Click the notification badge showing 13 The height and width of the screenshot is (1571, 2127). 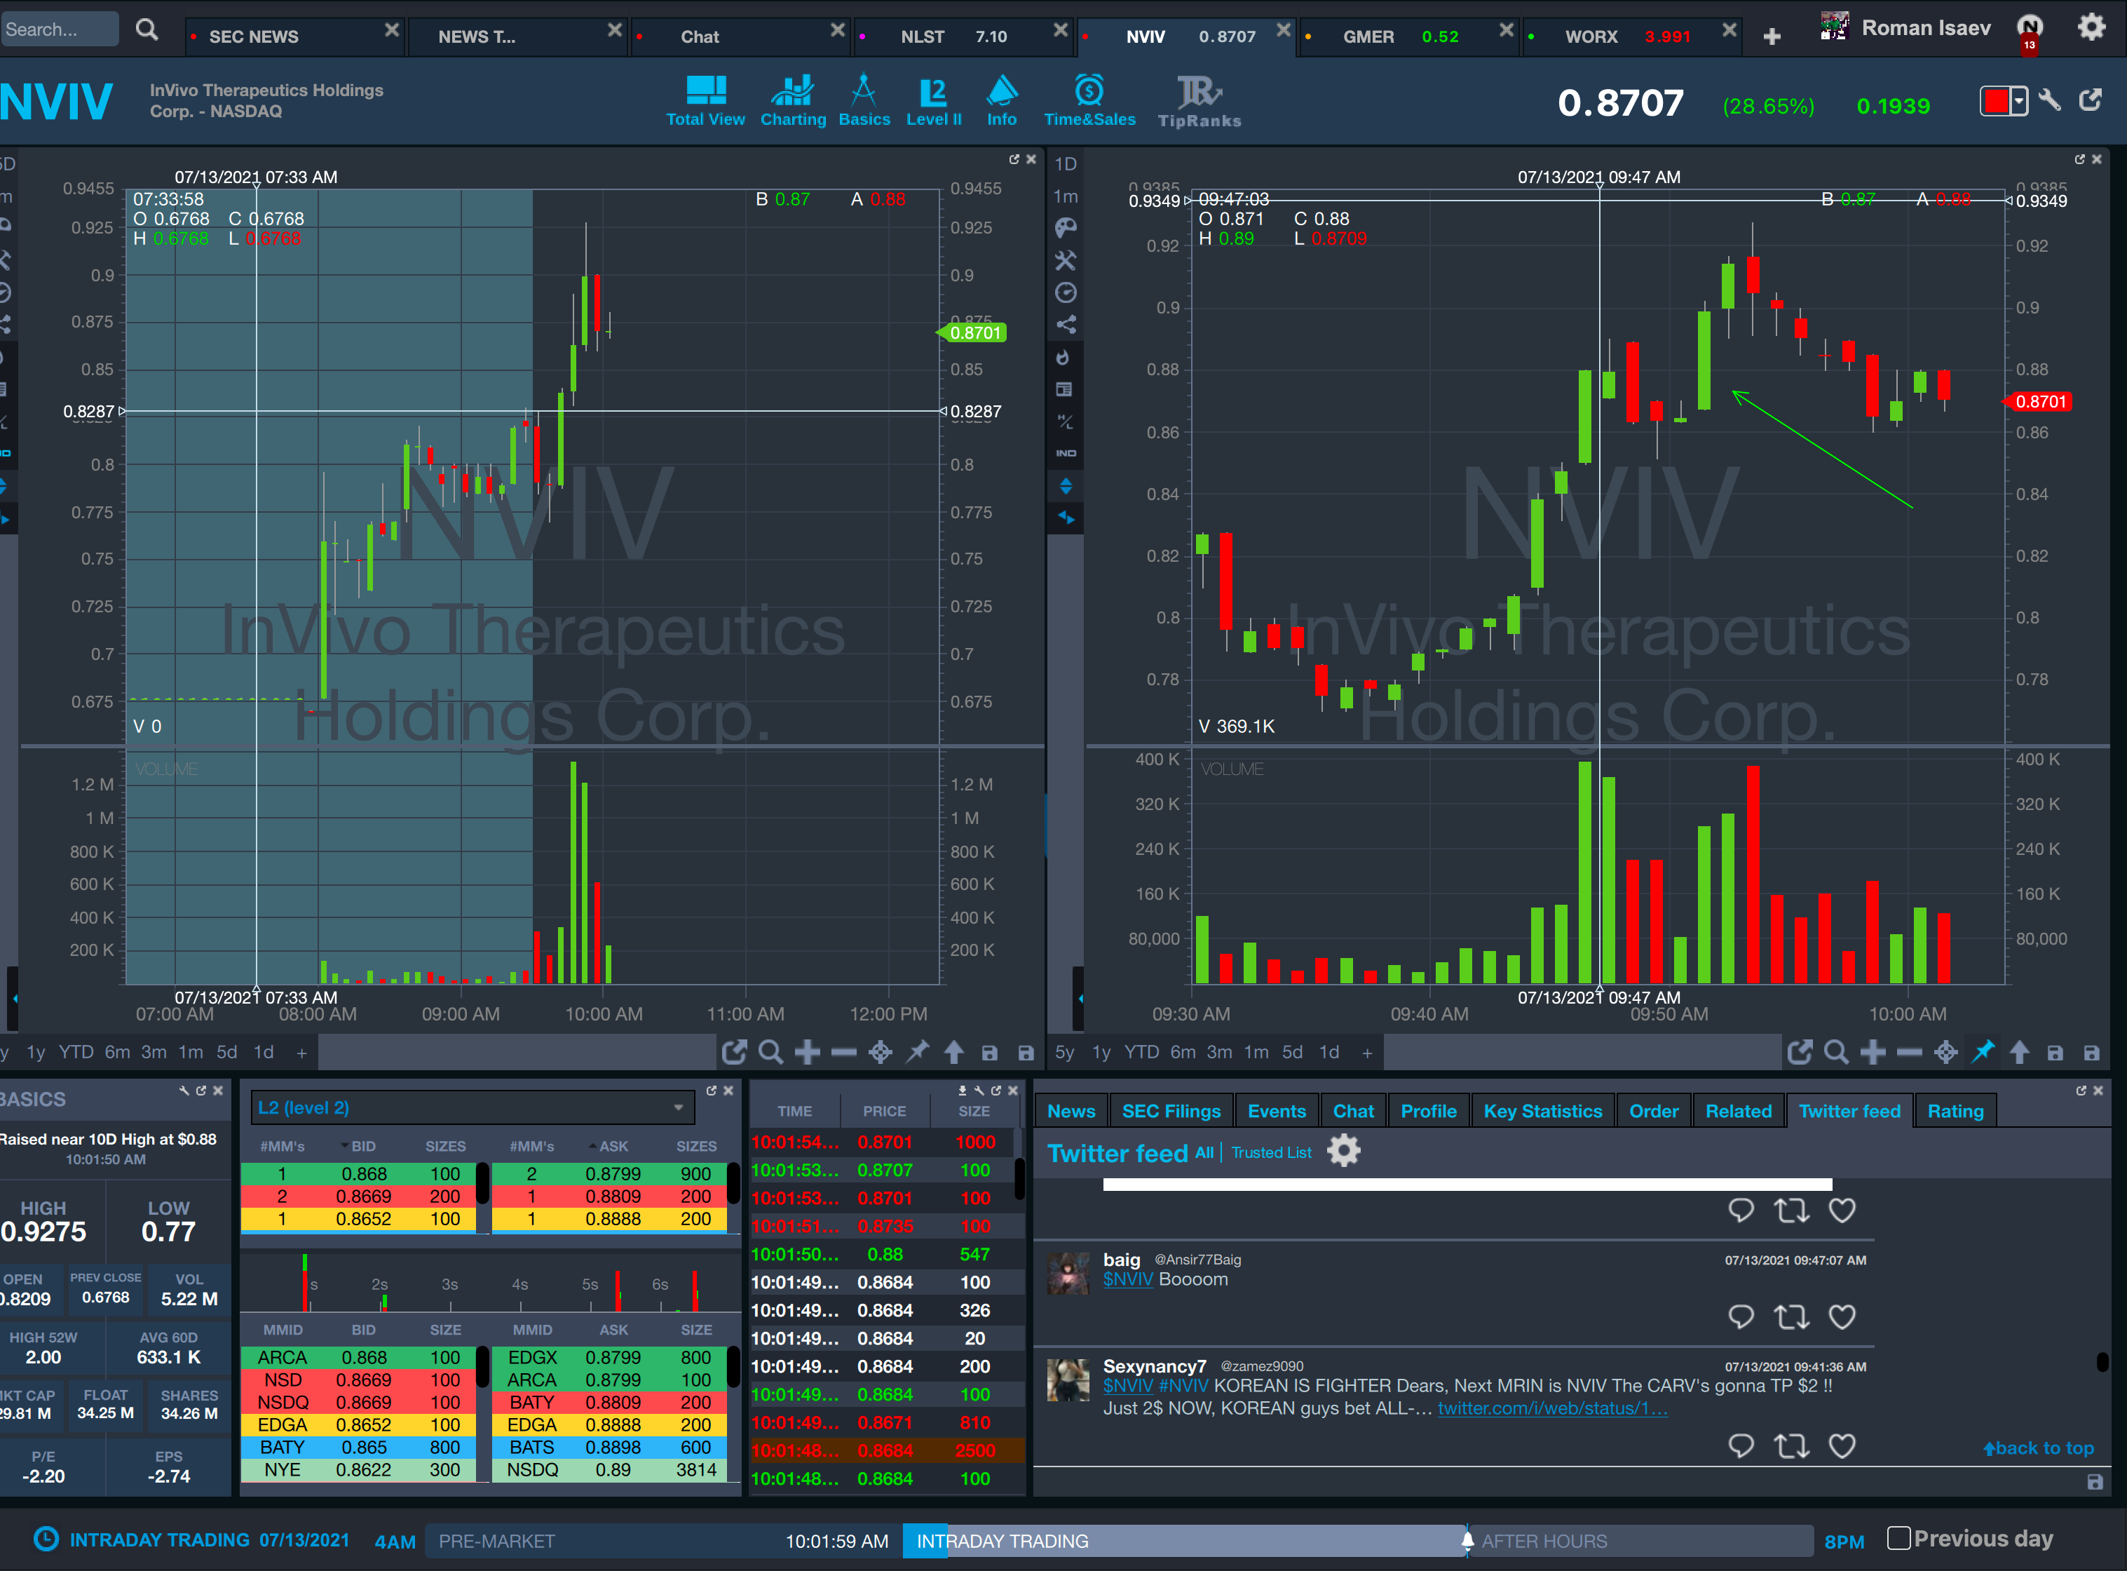pos(2029,43)
